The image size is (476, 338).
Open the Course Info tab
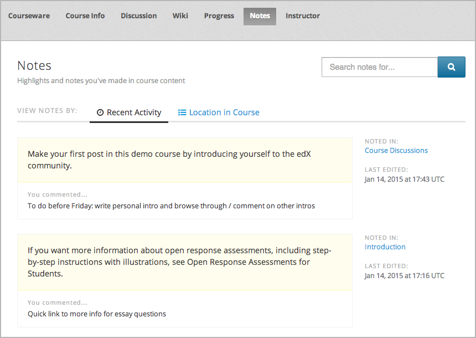pyautogui.click(x=85, y=16)
